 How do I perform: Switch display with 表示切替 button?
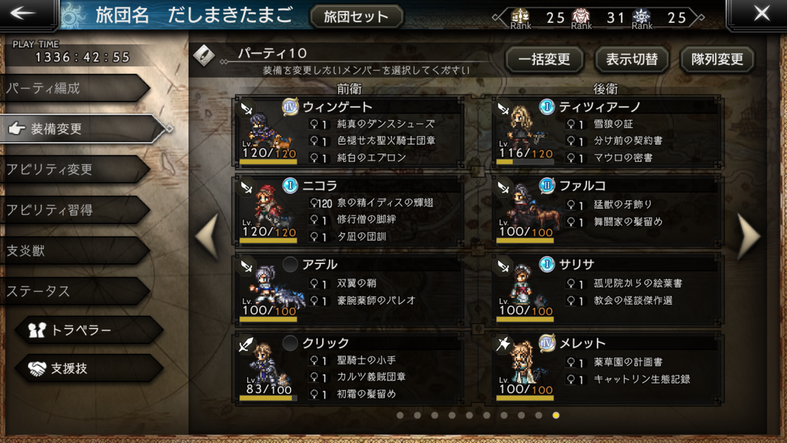632,60
